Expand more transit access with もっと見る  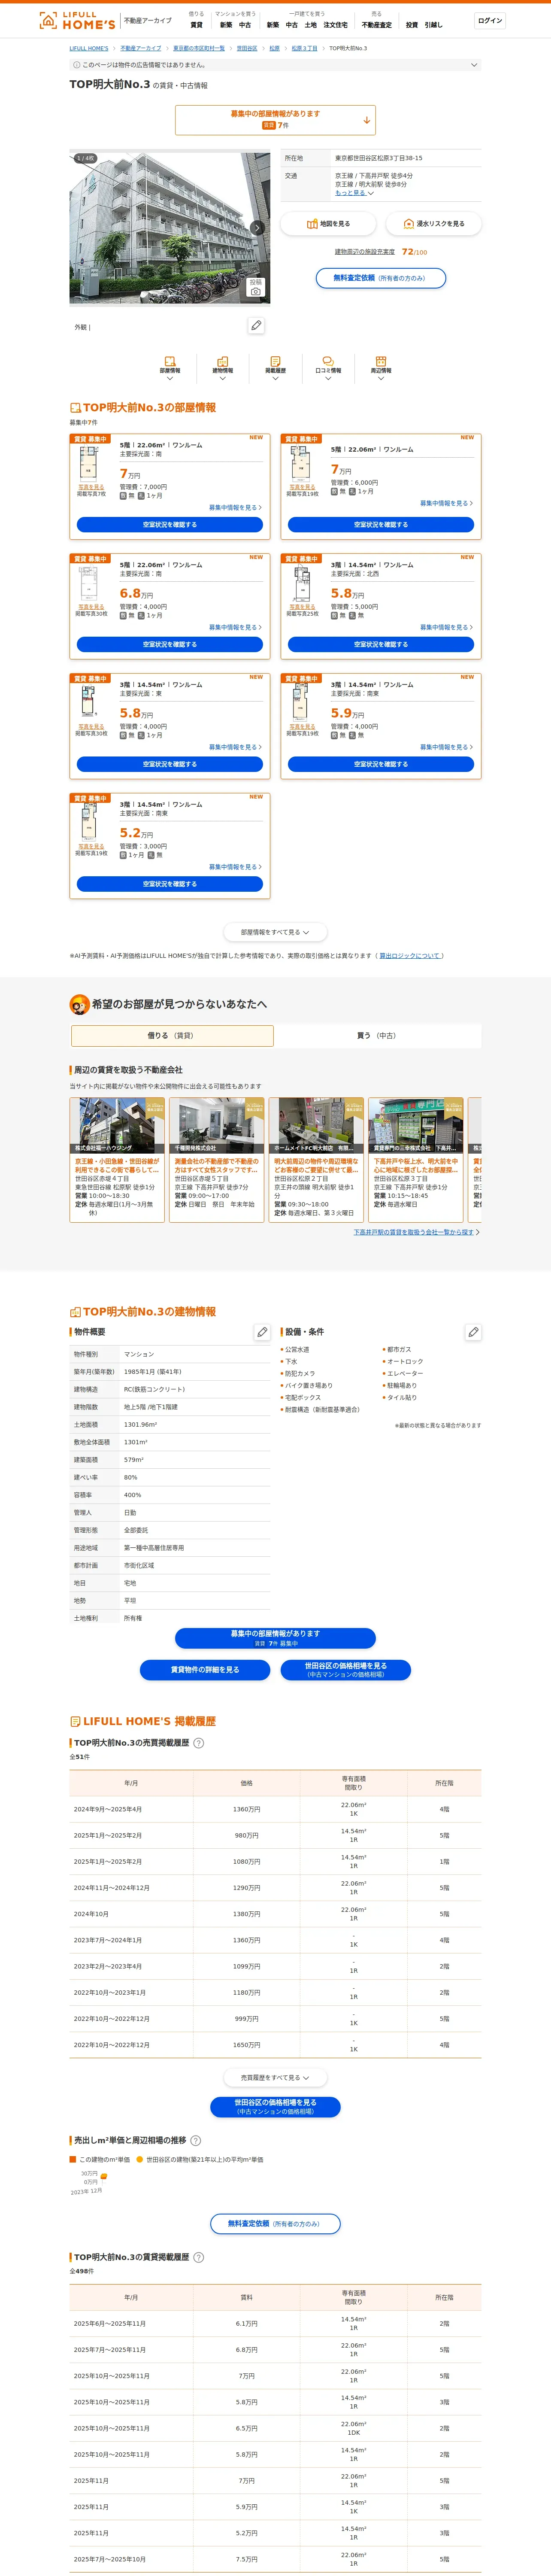pyautogui.click(x=354, y=193)
